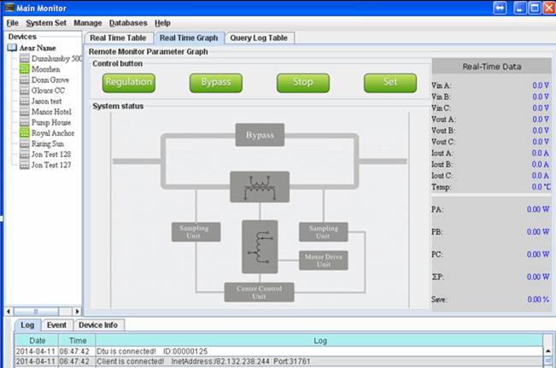Image resolution: width=556 pixels, height=368 pixels.
Task: Click the Main Monitor title bar app icon
Action: [x=9, y=8]
